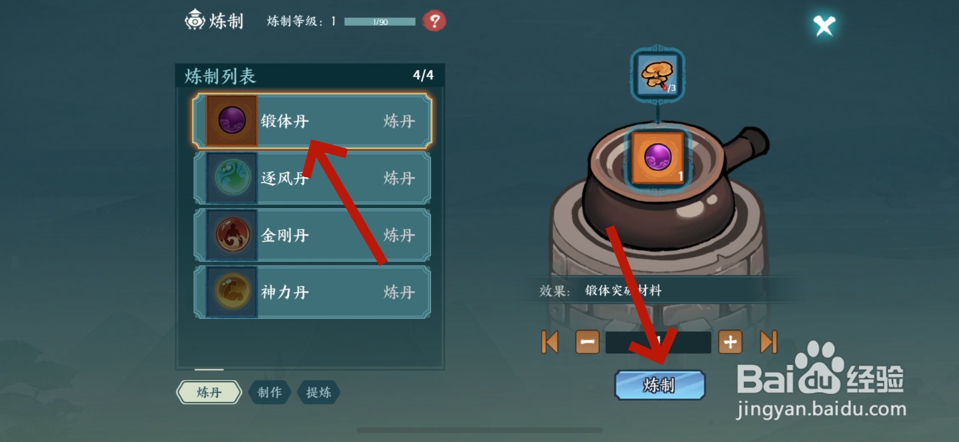
Task: Jump to maximum quantity arrow
Action: pos(768,342)
